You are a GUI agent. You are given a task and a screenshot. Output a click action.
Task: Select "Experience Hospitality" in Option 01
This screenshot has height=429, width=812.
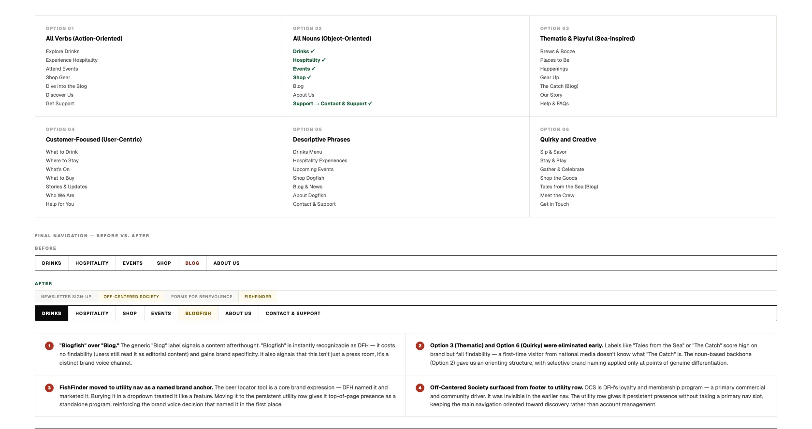72,60
